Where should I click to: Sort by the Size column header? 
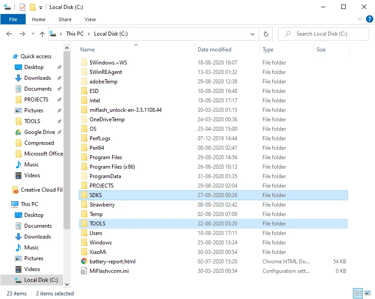pyautogui.click(x=321, y=50)
